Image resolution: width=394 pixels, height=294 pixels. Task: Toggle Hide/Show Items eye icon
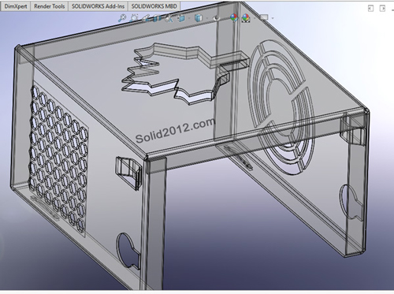click(217, 18)
